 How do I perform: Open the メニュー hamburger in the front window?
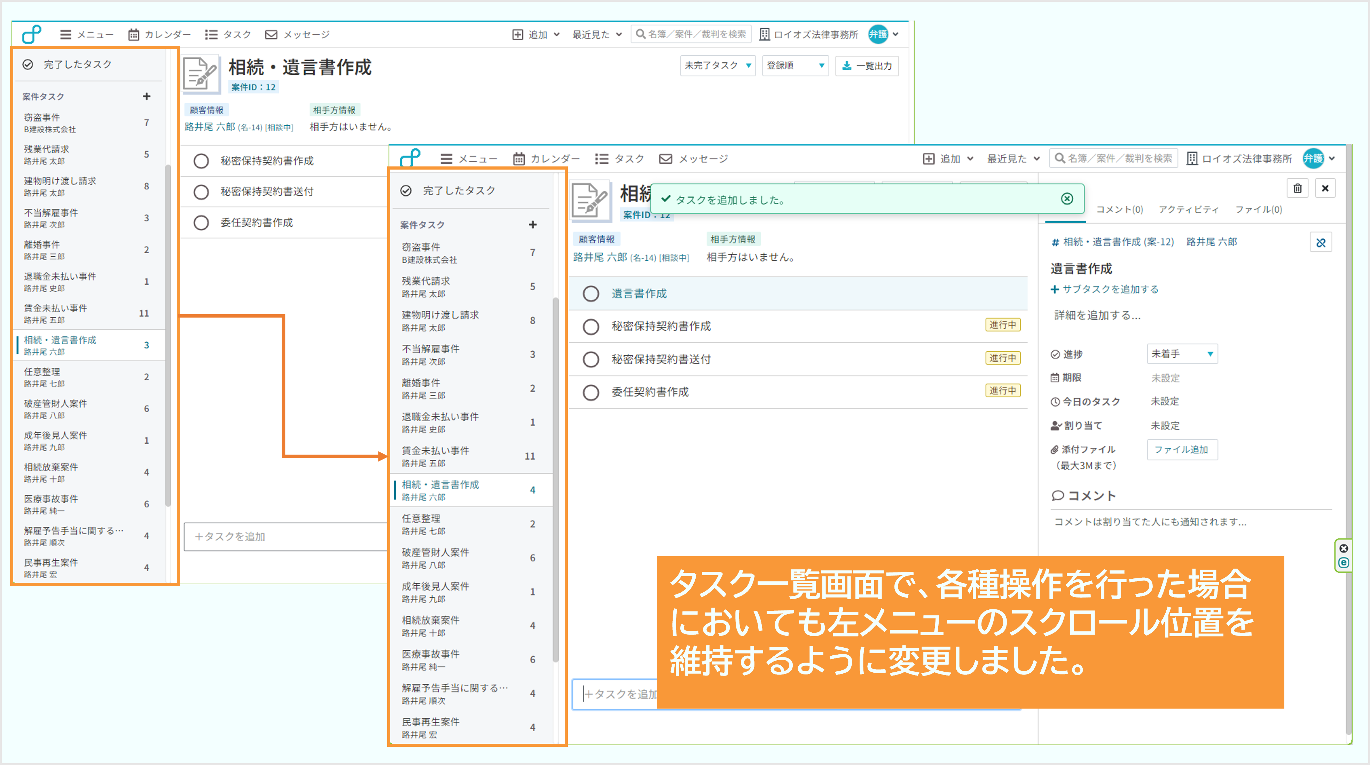(x=469, y=158)
